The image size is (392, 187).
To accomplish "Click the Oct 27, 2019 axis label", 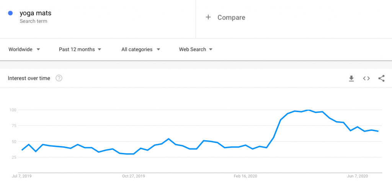I will tap(134, 176).
